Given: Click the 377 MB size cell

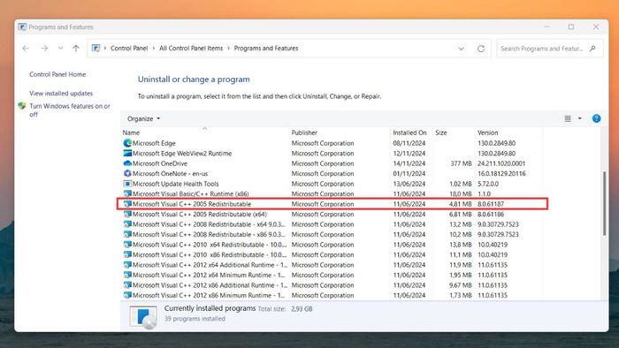Looking at the screenshot, I should pos(461,163).
